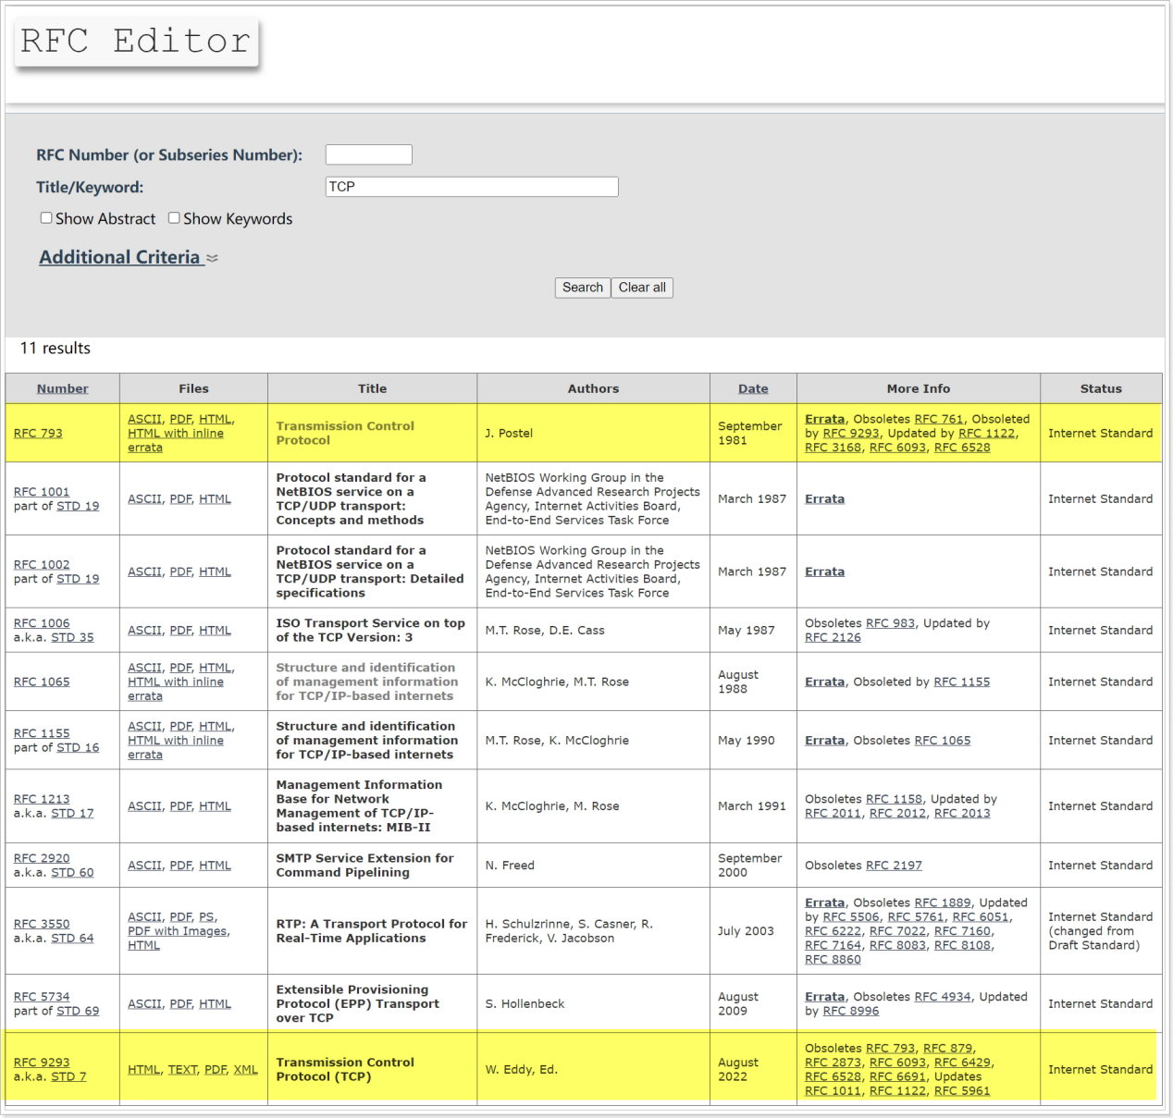1173x1118 pixels.
Task: Open the RFC 1006 link
Action: pos(42,623)
